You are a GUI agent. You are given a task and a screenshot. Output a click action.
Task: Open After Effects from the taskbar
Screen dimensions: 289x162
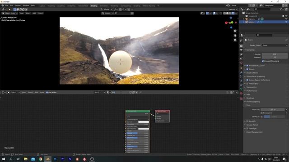(x=70, y=159)
